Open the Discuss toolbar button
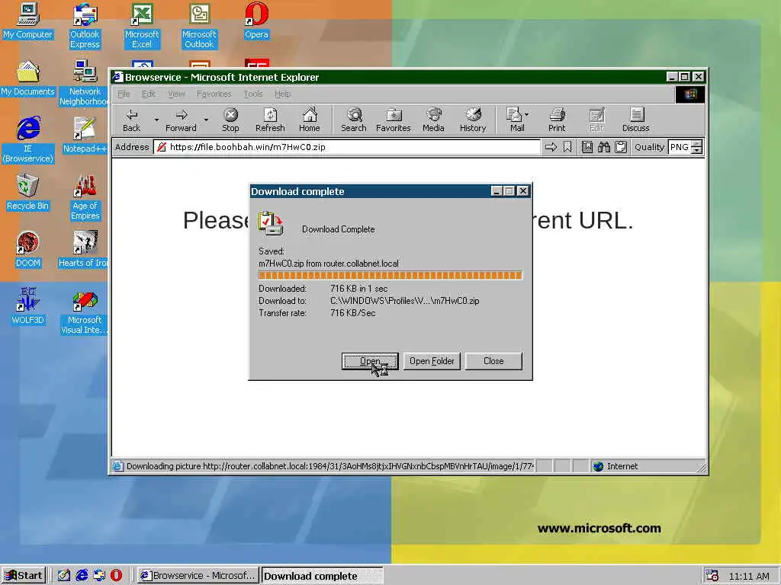This screenshot has height=585, width=781. pos(635,120)
